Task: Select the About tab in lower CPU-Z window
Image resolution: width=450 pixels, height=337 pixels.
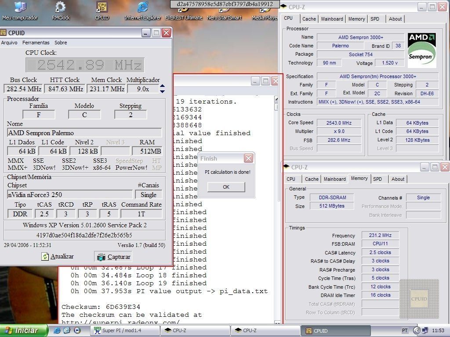Action: pos(398,179)
